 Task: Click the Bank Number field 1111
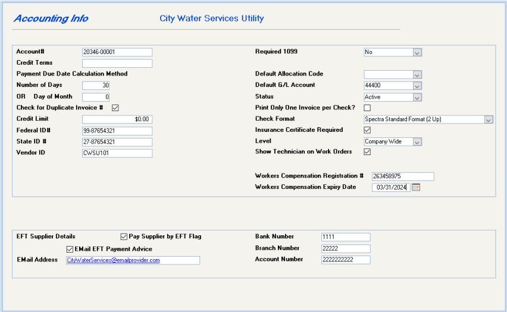point(346,237)
